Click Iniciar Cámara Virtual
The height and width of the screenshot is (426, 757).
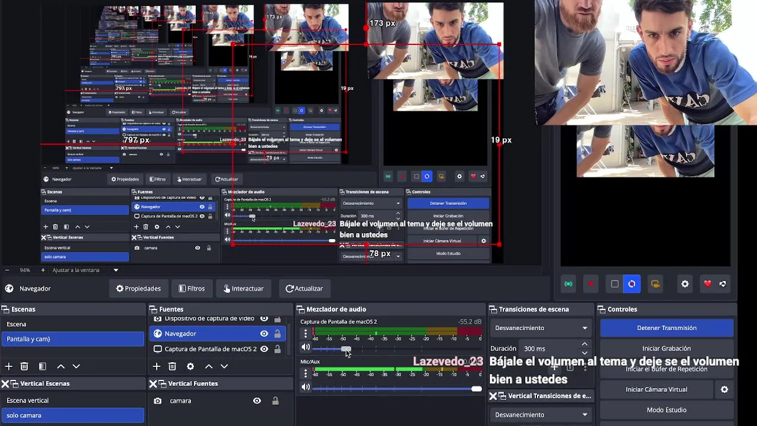click(x=656, y=389)
